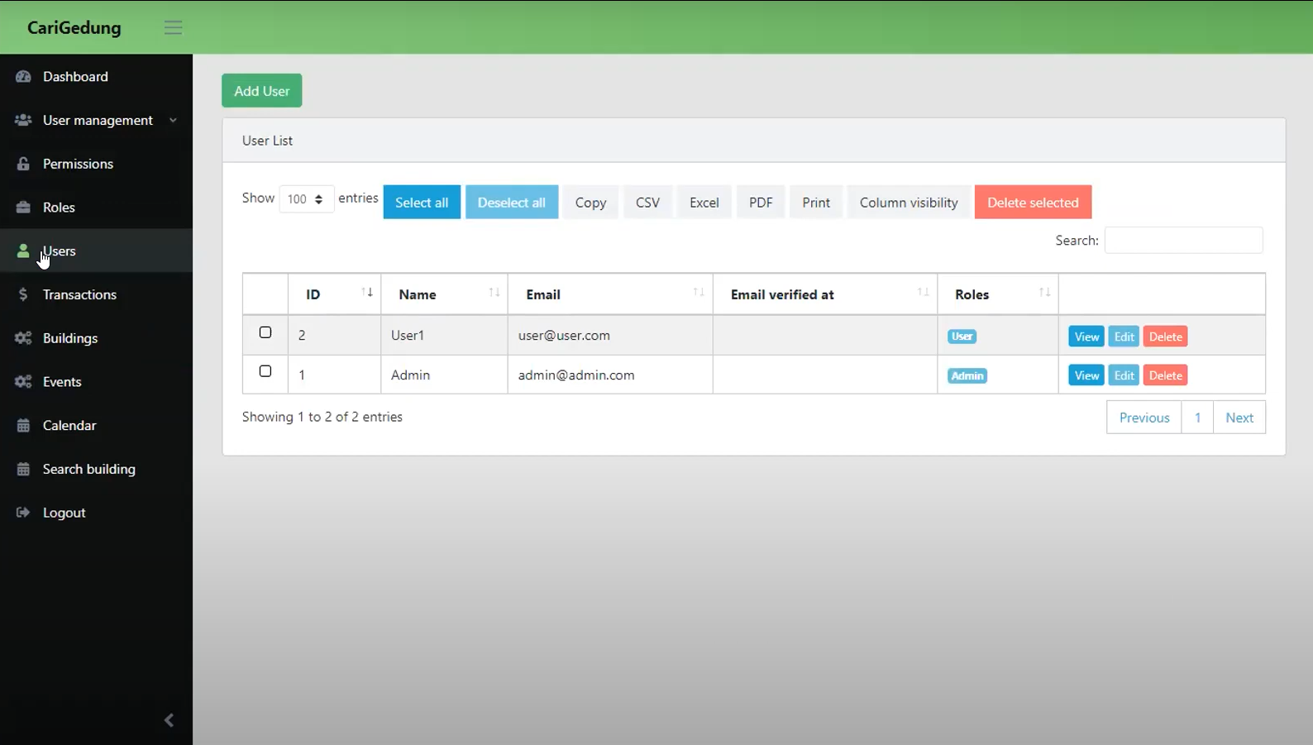Click the Dashboard gauge icon
This screenshot has width=1313, height=745.
pyautogui.click(x=23, y=76)
